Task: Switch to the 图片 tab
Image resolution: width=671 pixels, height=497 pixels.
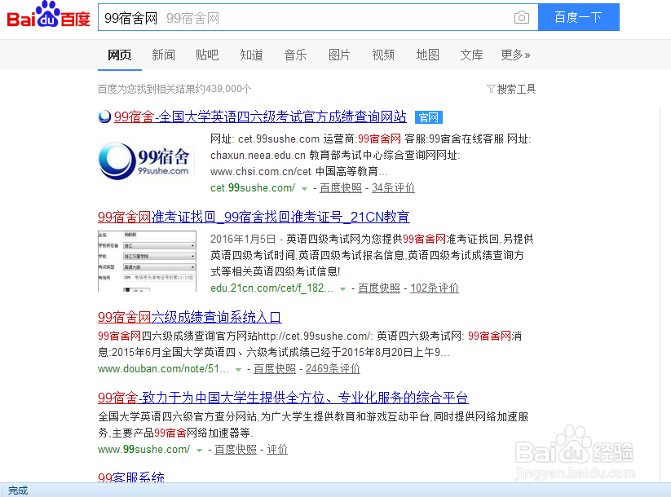Action: (x=339, y=55)
